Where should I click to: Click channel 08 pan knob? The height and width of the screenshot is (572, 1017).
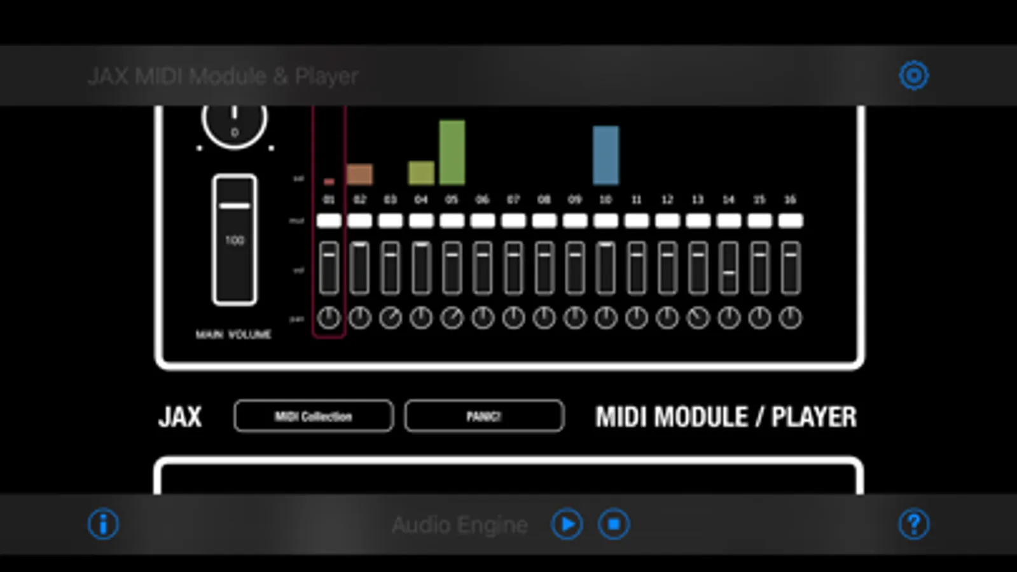coord(544,318)
